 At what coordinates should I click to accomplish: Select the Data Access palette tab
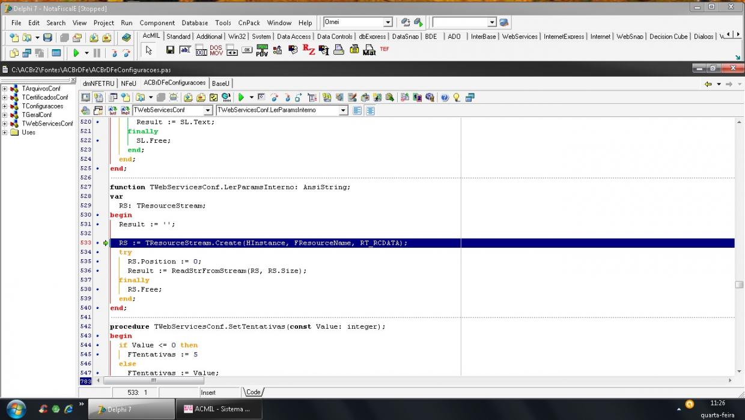click(x=294, y=37)
